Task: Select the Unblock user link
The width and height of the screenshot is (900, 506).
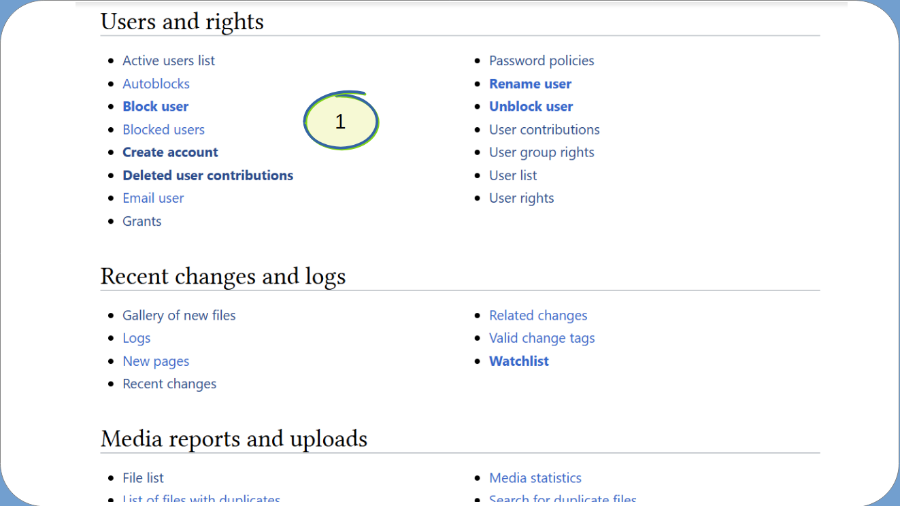Action: point(531,106)
